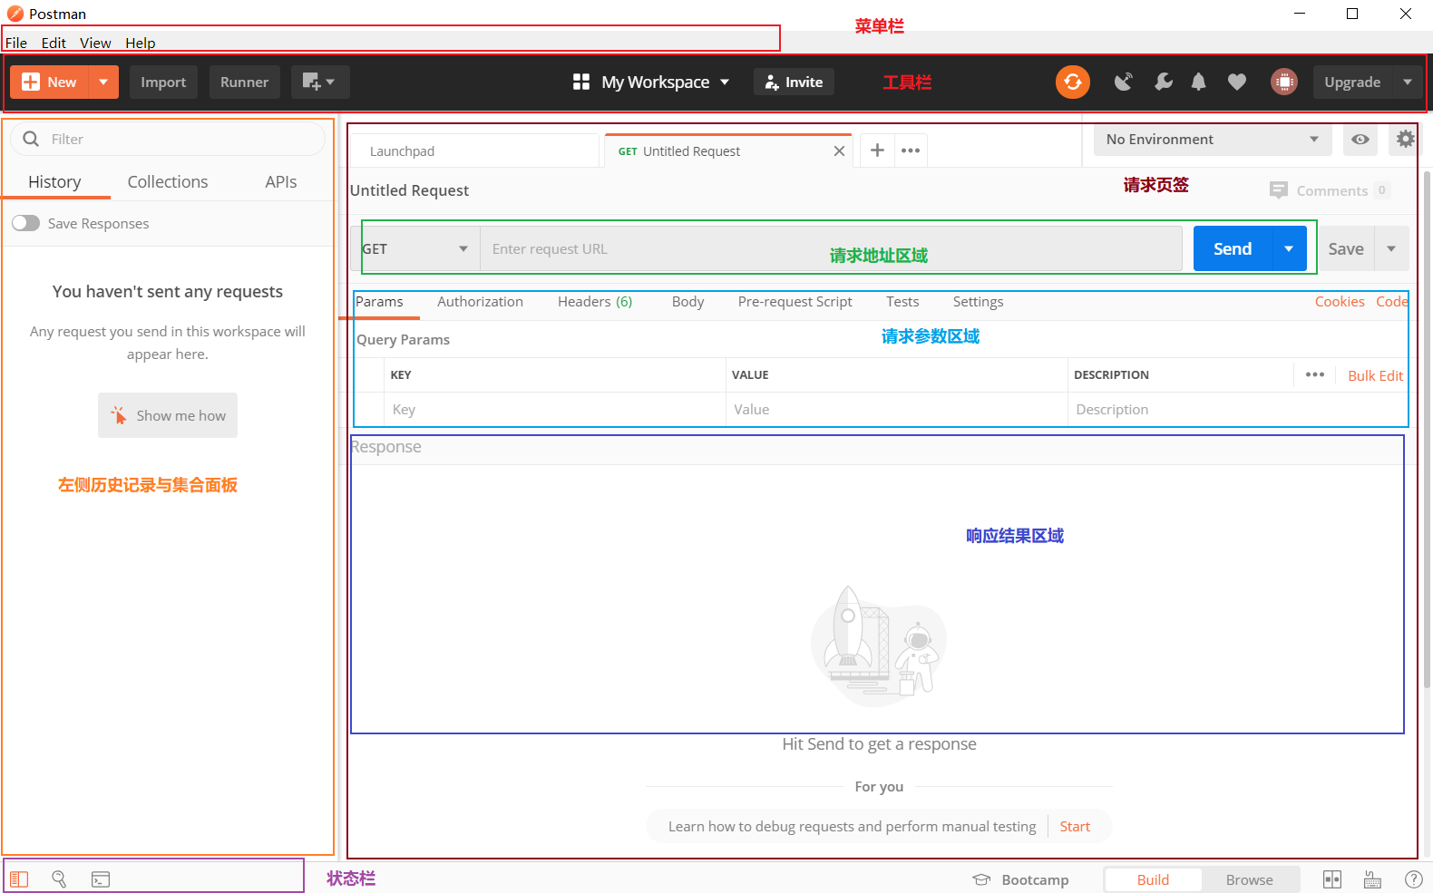This screenshot has height=893, width=1433.
Task: Expand the No Environment dropdown
Action: coord(1211,139)
